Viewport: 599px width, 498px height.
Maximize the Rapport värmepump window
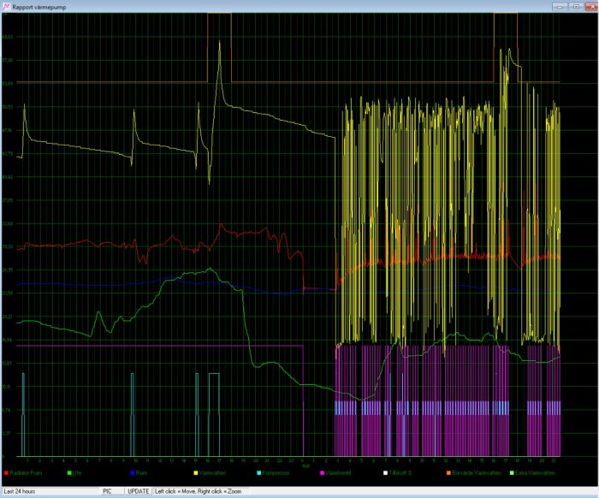(x=574, y=6)
